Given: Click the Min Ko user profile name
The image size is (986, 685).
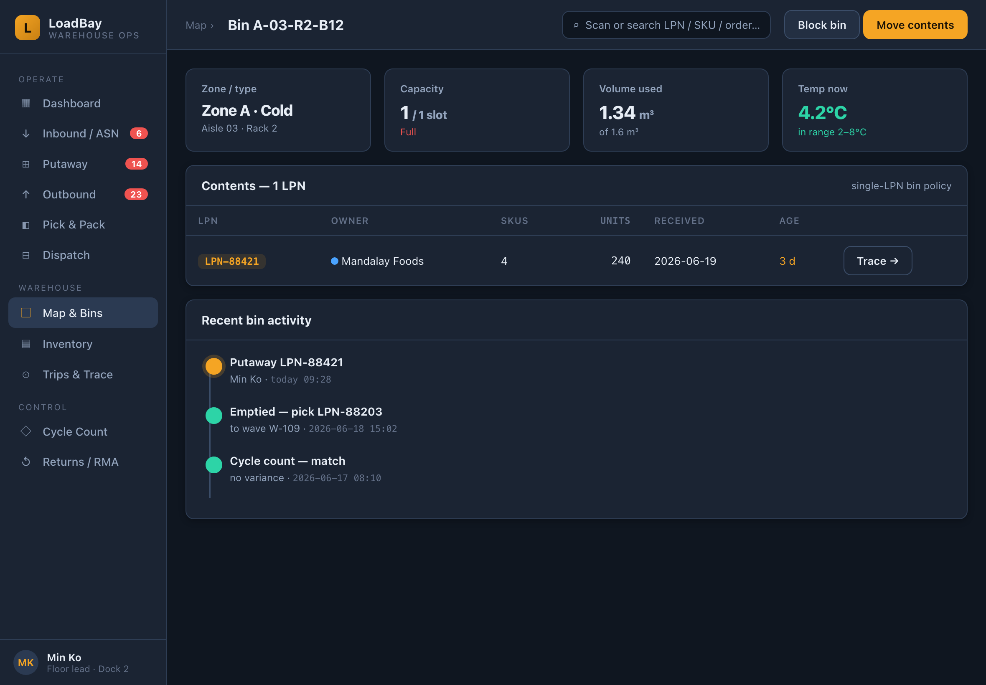Looking at the screenshot, I should click(64, 657).
